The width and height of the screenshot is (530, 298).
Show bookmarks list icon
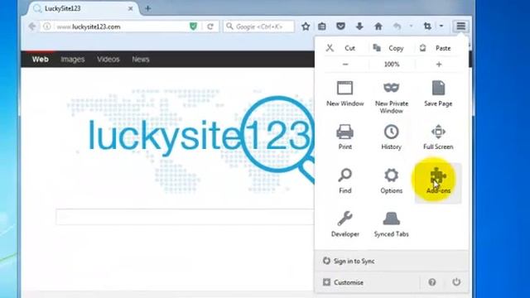point(322,26)
